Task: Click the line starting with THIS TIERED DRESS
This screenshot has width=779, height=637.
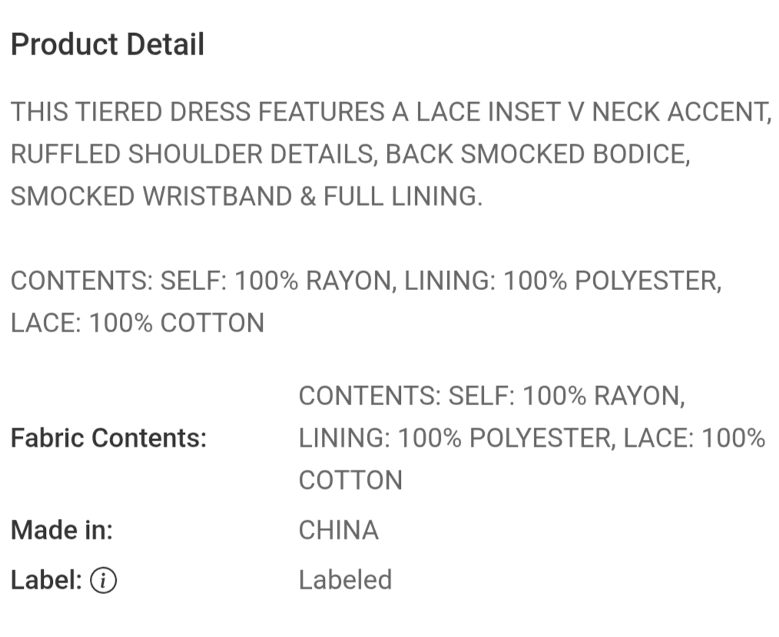Action: coord(390,113)
